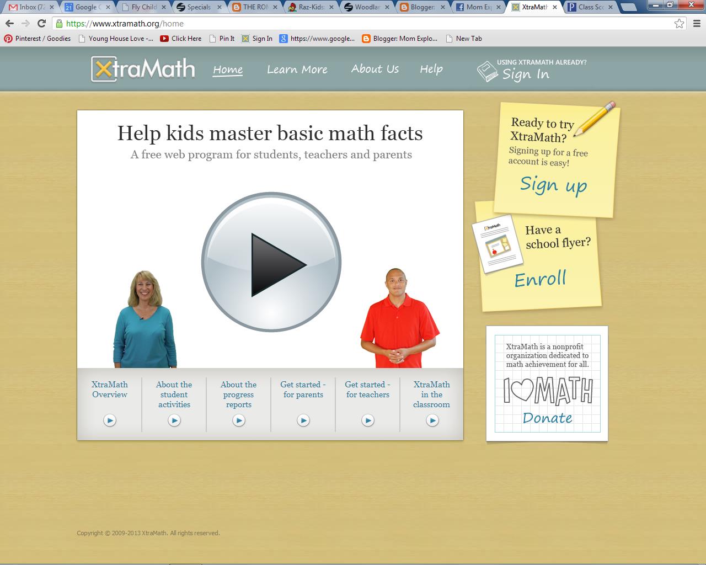Screen dimensions: 706x565
Task: Switch to the Facebook Mom Explores tab
Action: [478, 7]
